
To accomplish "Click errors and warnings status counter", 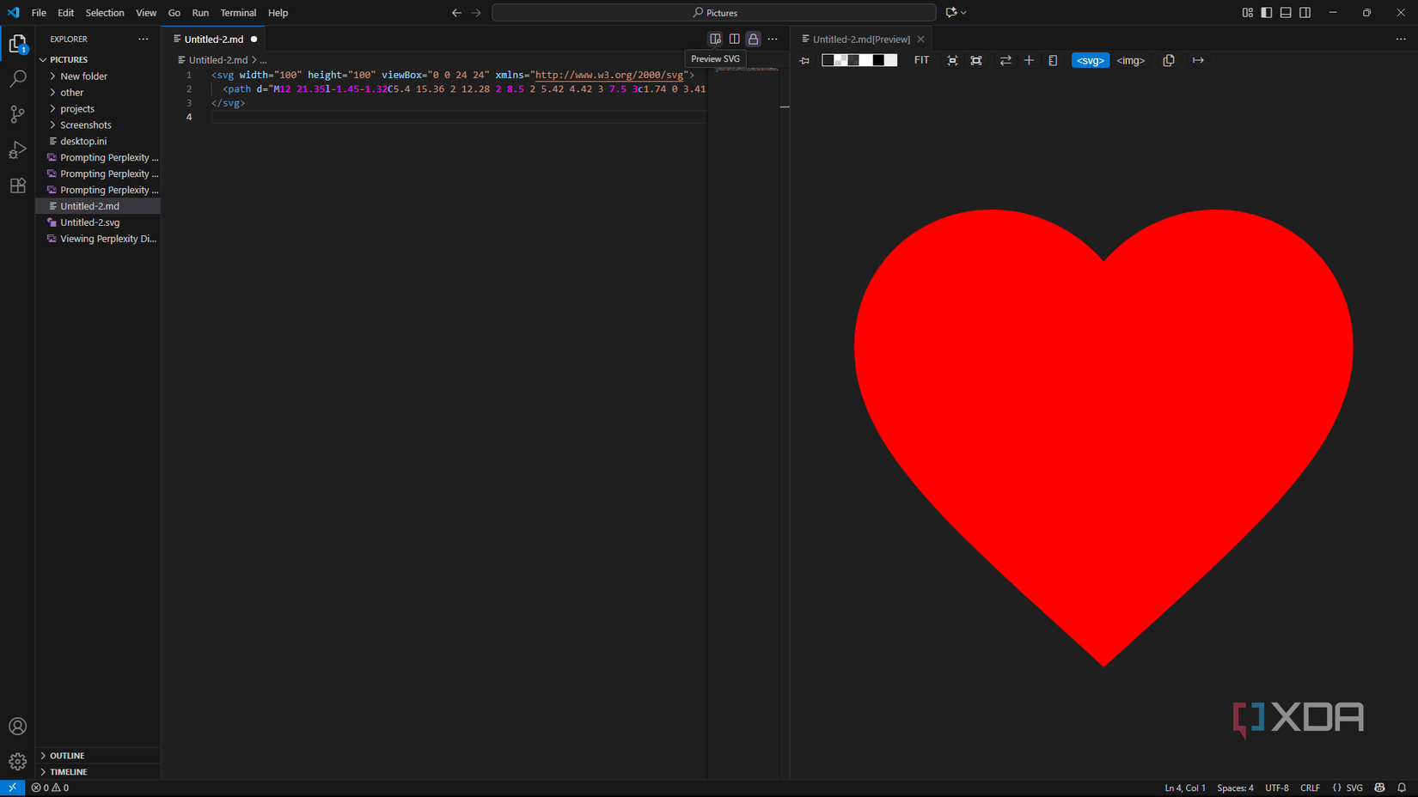I will coord(50,788).
